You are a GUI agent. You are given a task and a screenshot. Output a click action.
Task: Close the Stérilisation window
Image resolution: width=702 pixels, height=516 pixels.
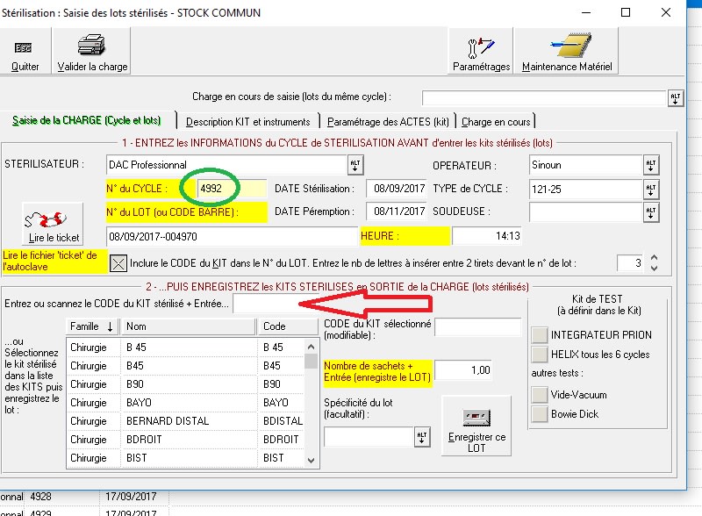[666, 12]
